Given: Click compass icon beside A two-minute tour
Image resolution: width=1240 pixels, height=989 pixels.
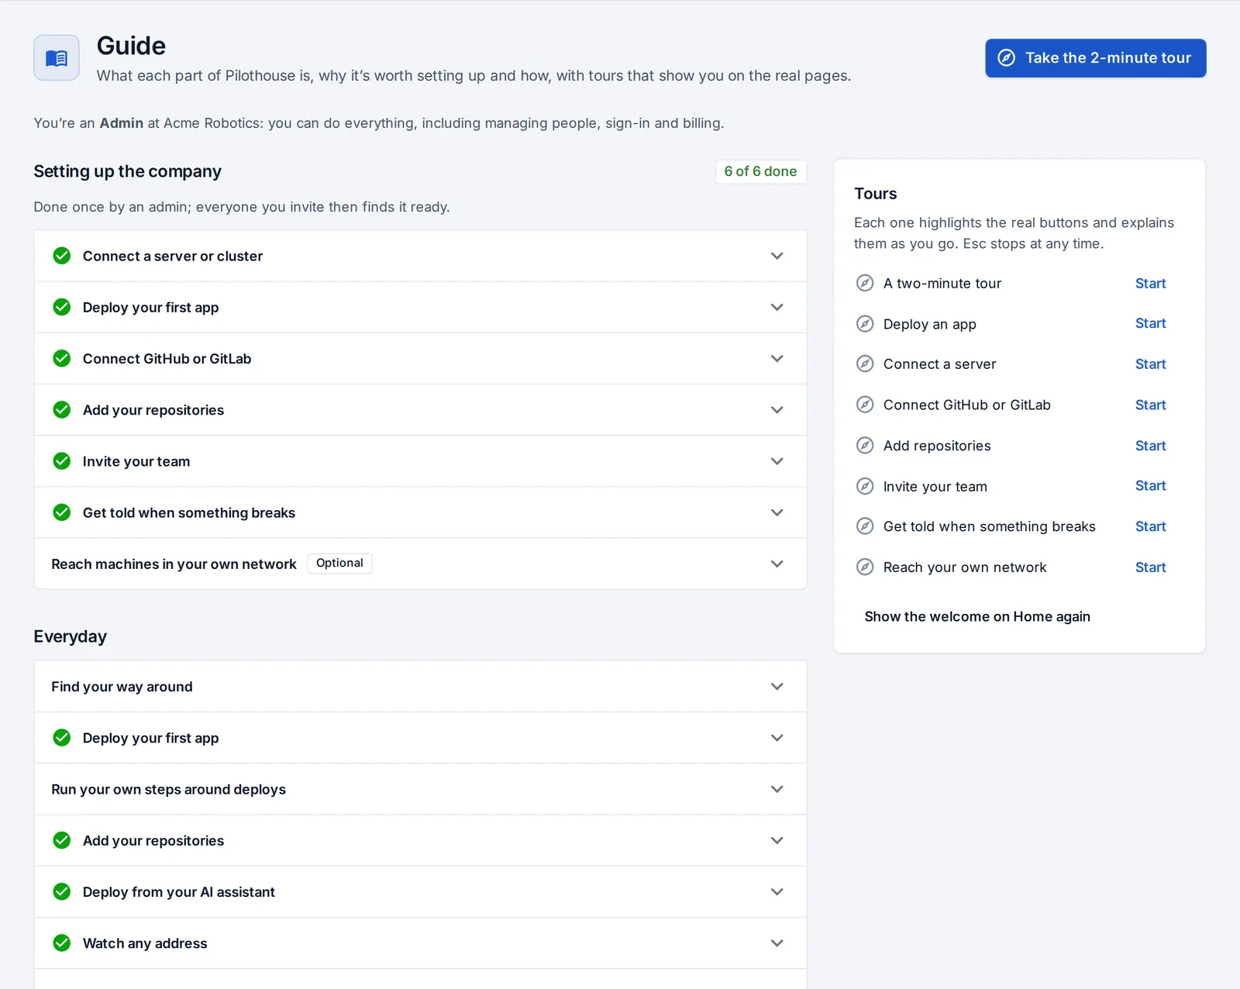Looking at the screenshot, I should pyautogui.click(x=865, y=283).
